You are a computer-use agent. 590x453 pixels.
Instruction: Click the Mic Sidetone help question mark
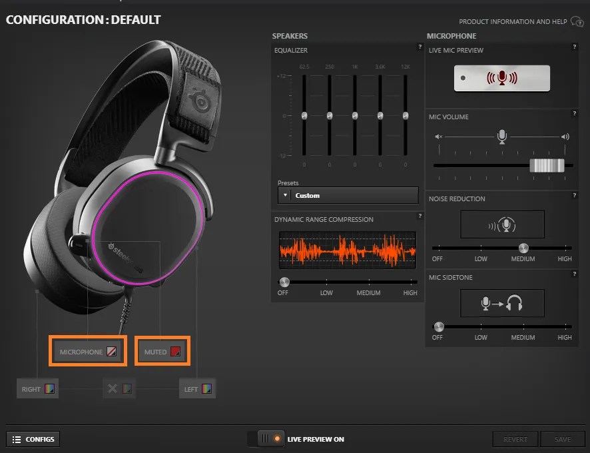pos(575,274)
